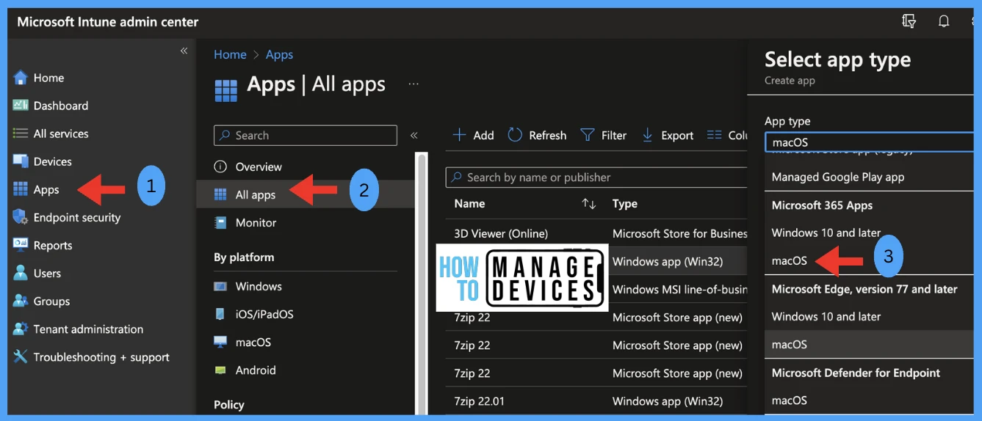This screenshot has height=421, width=982.
Task: Open the Apps grid icon in sidebar
Action: click(21, 189)
